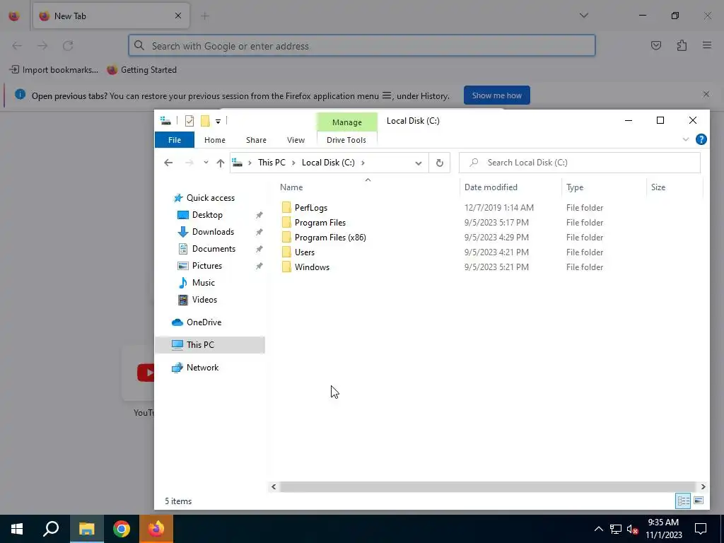The width and height of the screenshot is (724, 543).
Task: Open the recent locations dropdown in Explorer
Action: click(206, 163)
